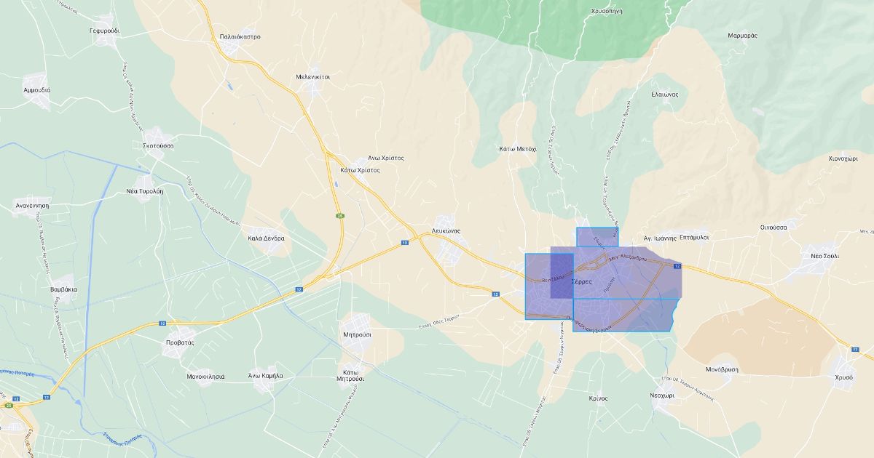The width and height of the screenshot is (874, 458).
Task: Click the Σκοτούσσα village label
Action: (158, 145)
